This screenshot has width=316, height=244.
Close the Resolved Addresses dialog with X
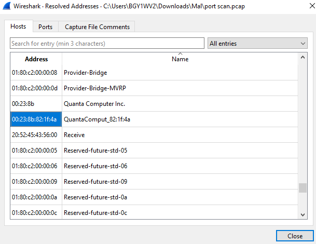pos(312,6)
